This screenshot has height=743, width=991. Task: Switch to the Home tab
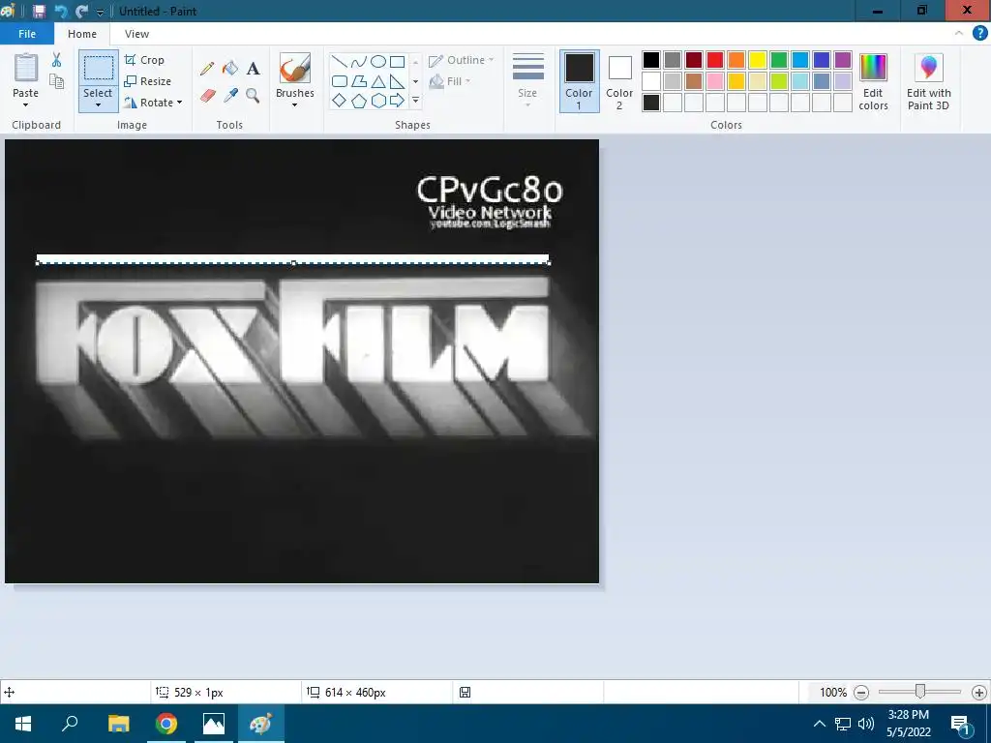(x=82, y=34)
